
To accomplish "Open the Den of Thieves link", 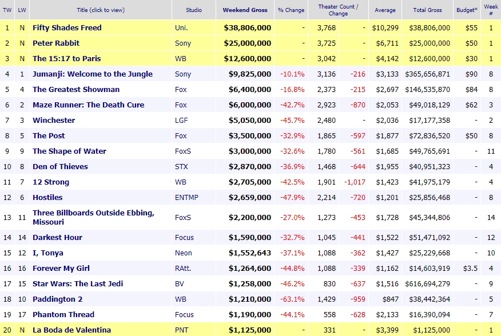I will 60,167.
